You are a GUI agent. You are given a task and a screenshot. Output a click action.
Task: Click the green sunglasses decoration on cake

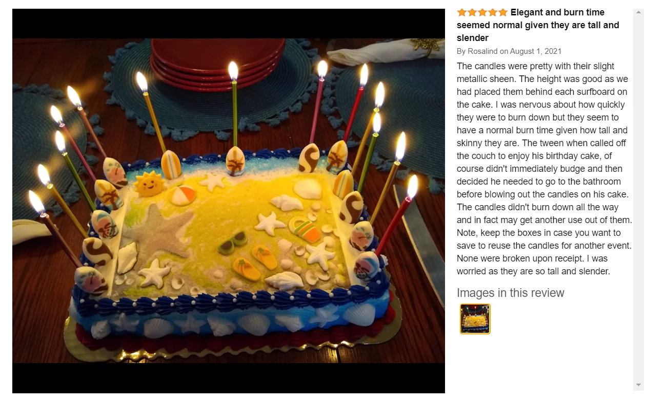click(233, 242)
